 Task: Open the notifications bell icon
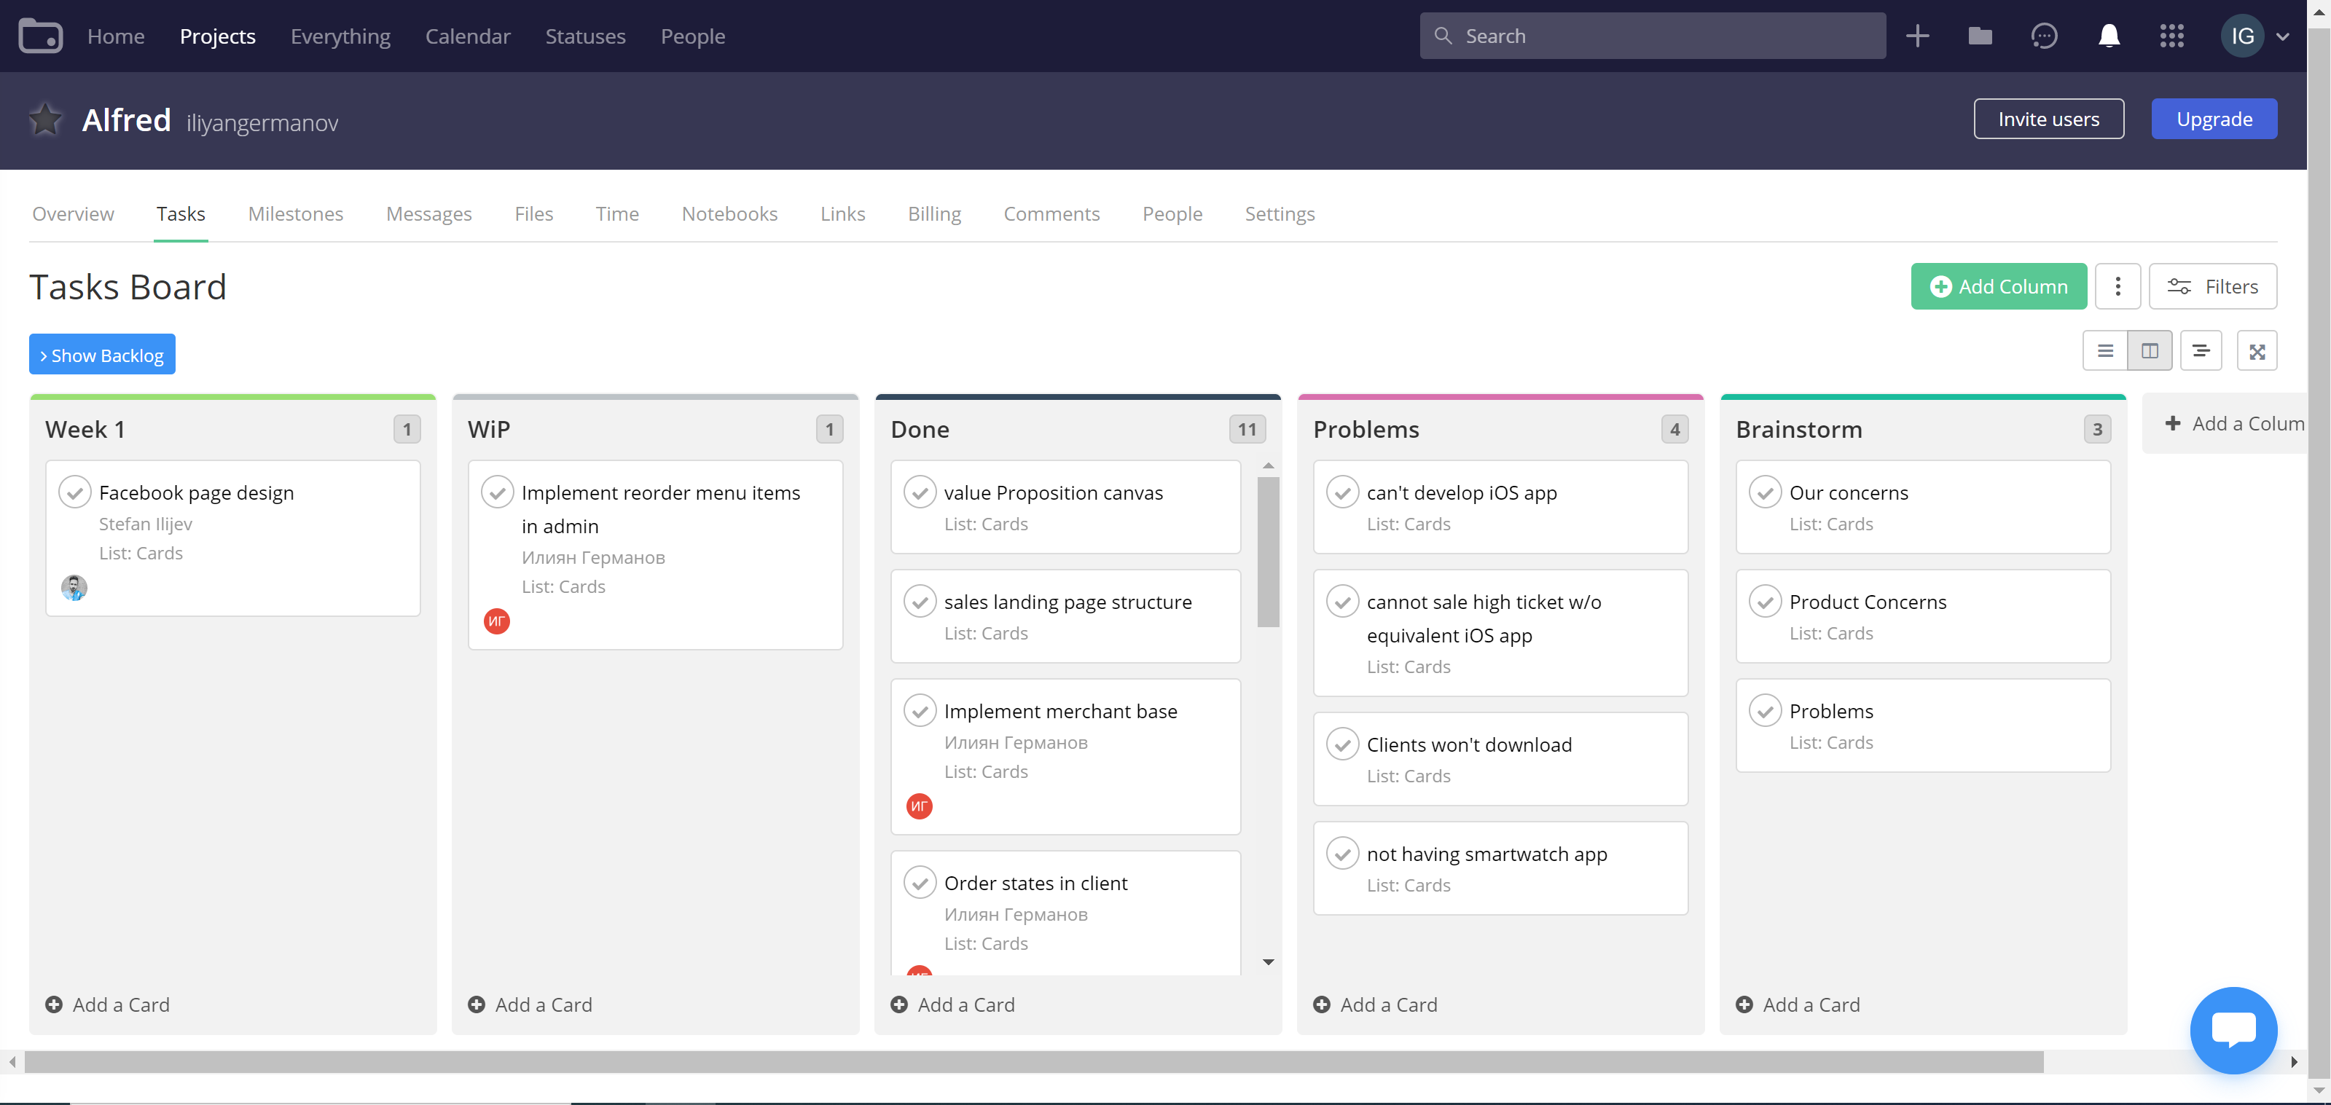coord(2109,35)
